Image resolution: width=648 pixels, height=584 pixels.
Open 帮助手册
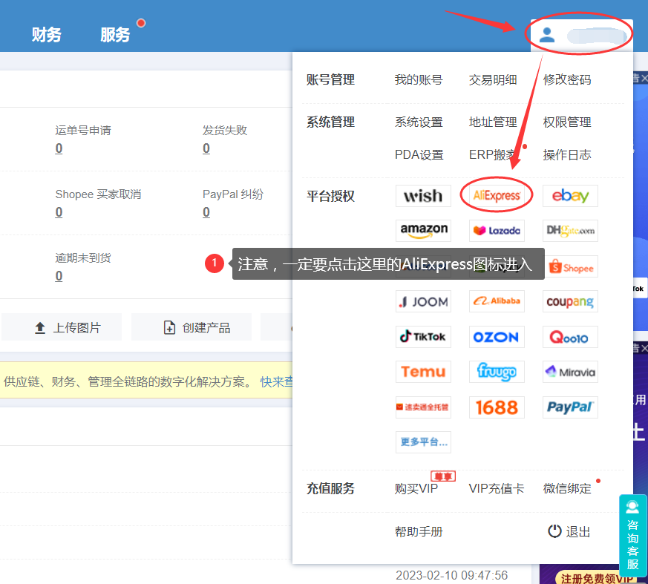419,531
